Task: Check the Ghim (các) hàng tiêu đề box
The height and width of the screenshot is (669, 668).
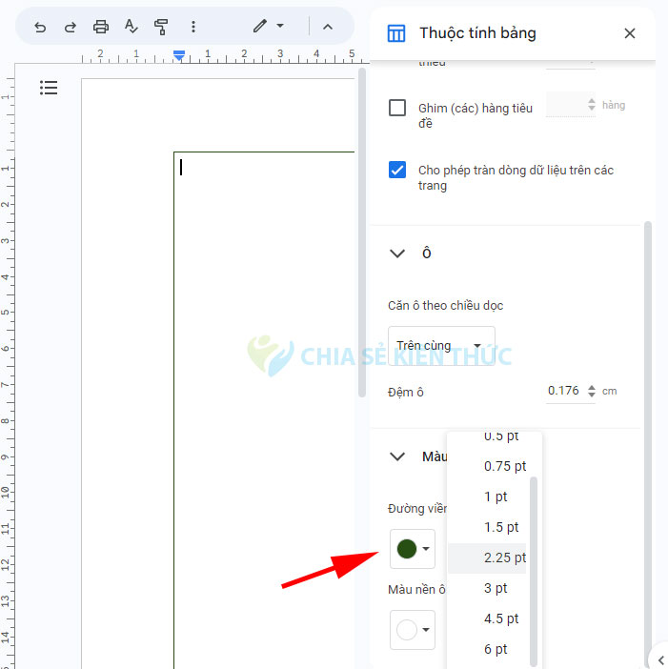Action: (397, 108)
